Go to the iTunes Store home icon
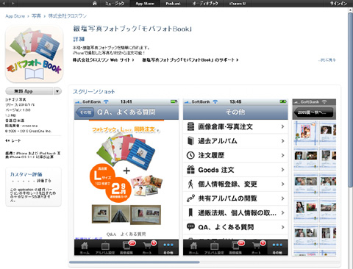Viewport: 353px width, 269px height. 95,4
